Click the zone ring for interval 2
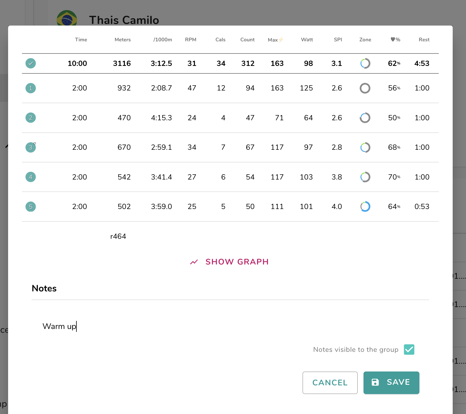 coord(365,118)
